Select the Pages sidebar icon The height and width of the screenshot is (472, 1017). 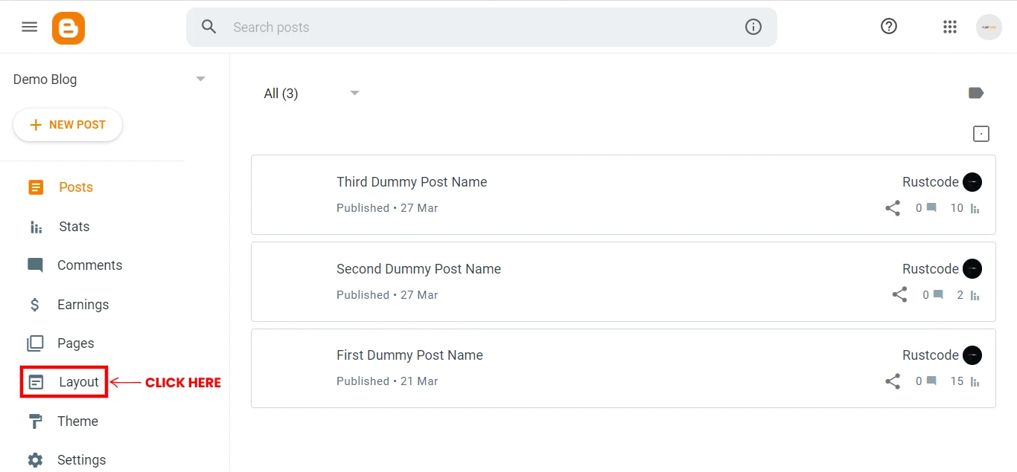(36, 343)
